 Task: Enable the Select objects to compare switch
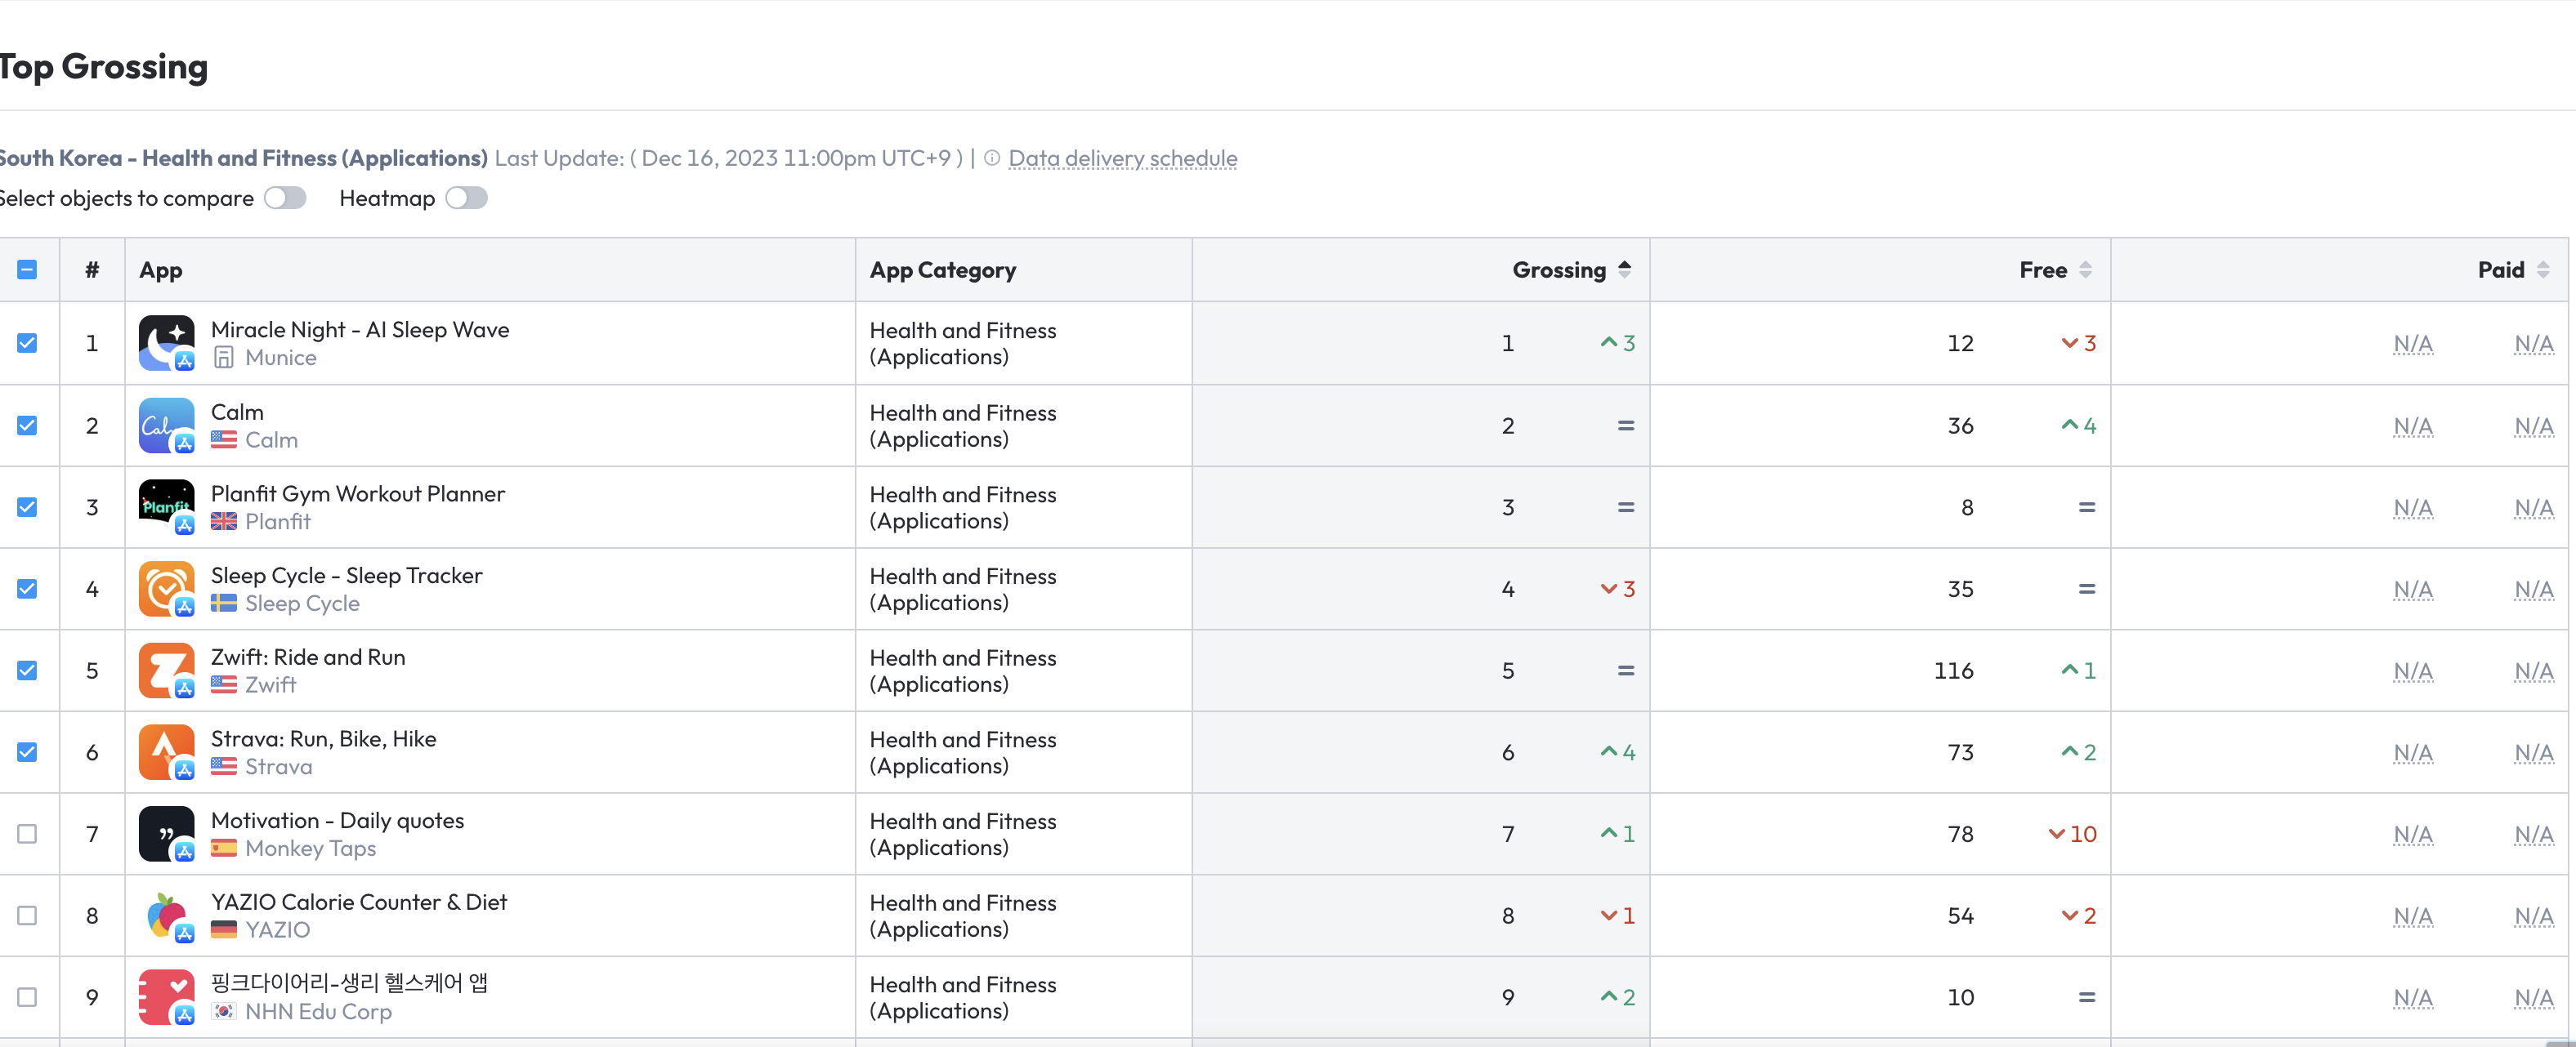285,198
